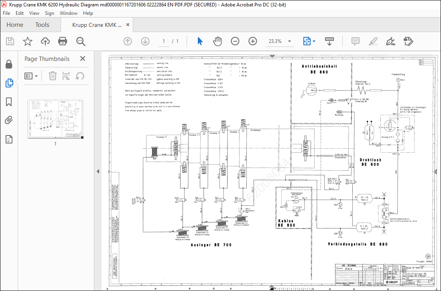Open the document file sidebar icon

(9, 139)
